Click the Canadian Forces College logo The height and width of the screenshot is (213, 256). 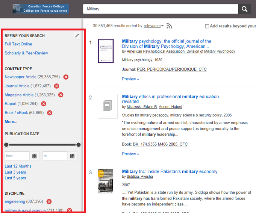point(41,9)
